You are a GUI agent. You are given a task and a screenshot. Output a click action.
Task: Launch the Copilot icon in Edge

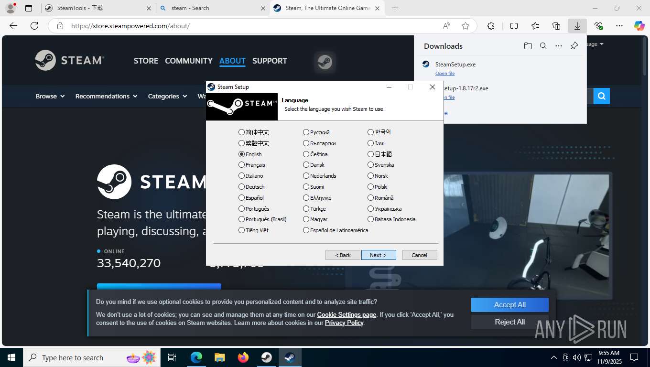click(639, 26)
